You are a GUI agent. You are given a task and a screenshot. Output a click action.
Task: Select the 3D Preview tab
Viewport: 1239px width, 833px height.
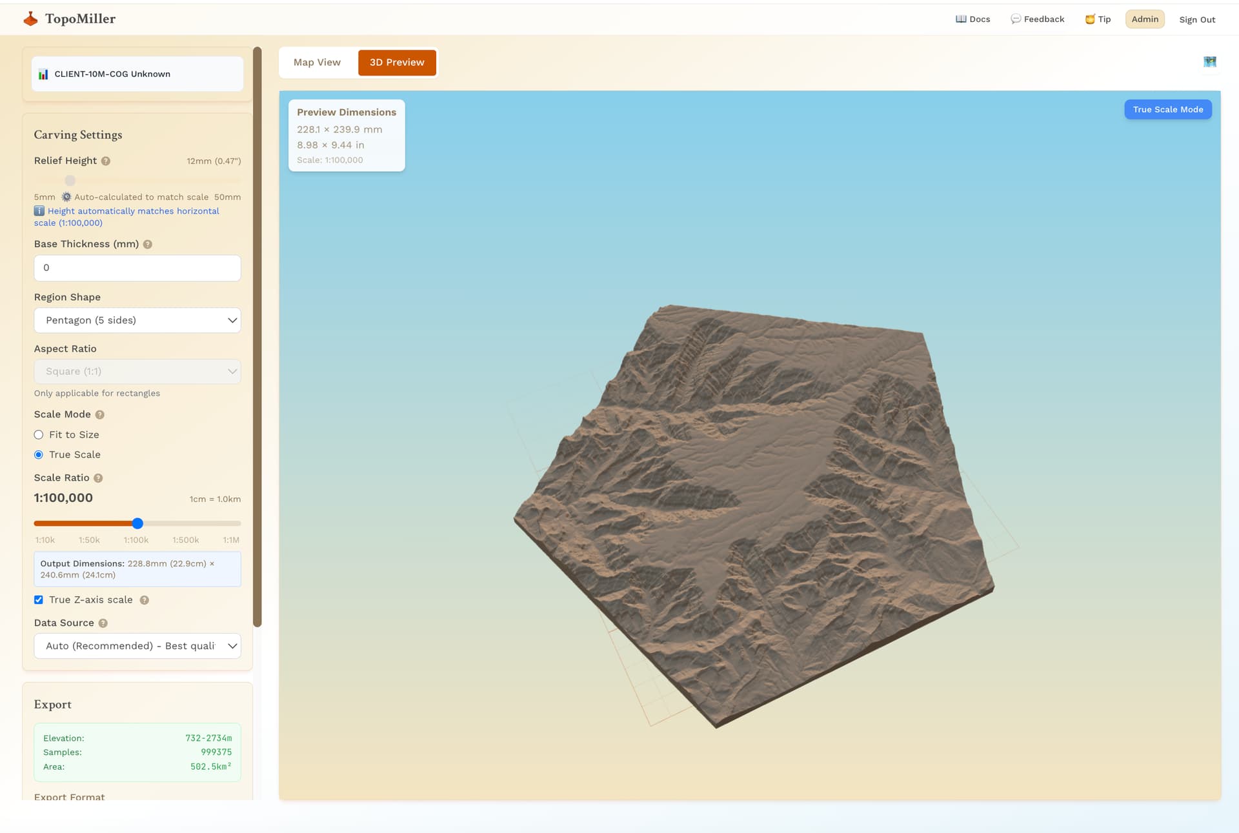[x=396, y=63]
